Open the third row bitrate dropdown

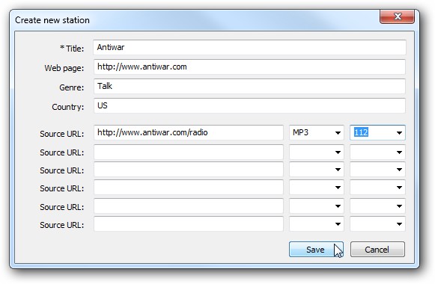coord(377,170)
